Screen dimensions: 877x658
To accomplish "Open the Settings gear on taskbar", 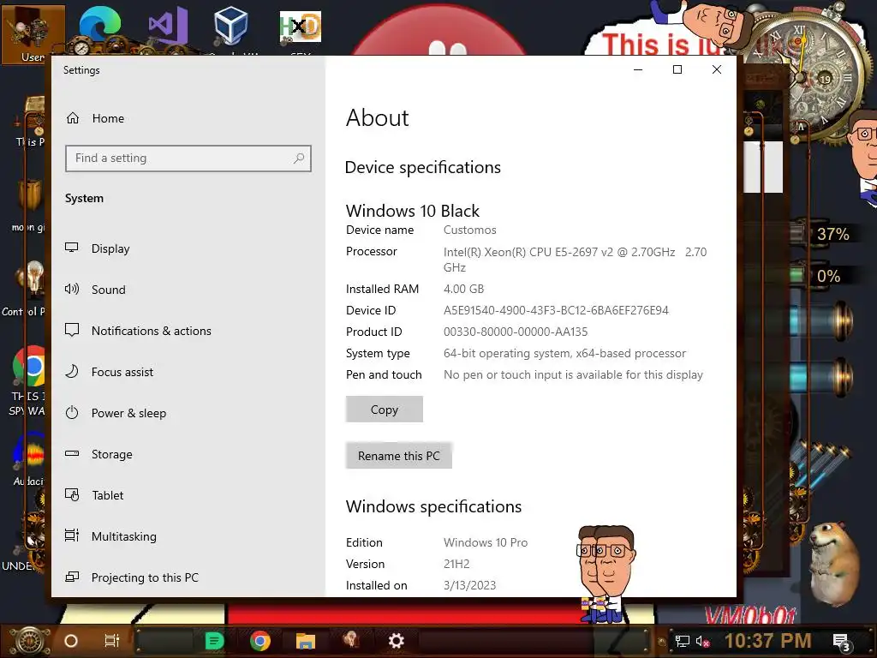I will 396,641.
